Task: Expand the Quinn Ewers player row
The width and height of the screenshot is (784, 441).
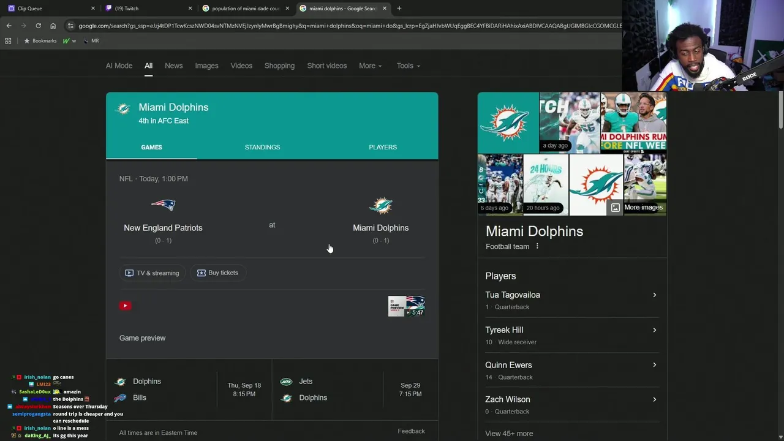Action: point(571,370)
